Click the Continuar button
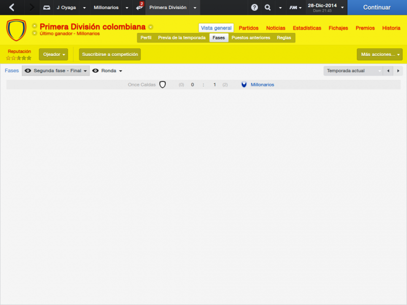This screenshot has height=305, width=407. click(377, 7)
